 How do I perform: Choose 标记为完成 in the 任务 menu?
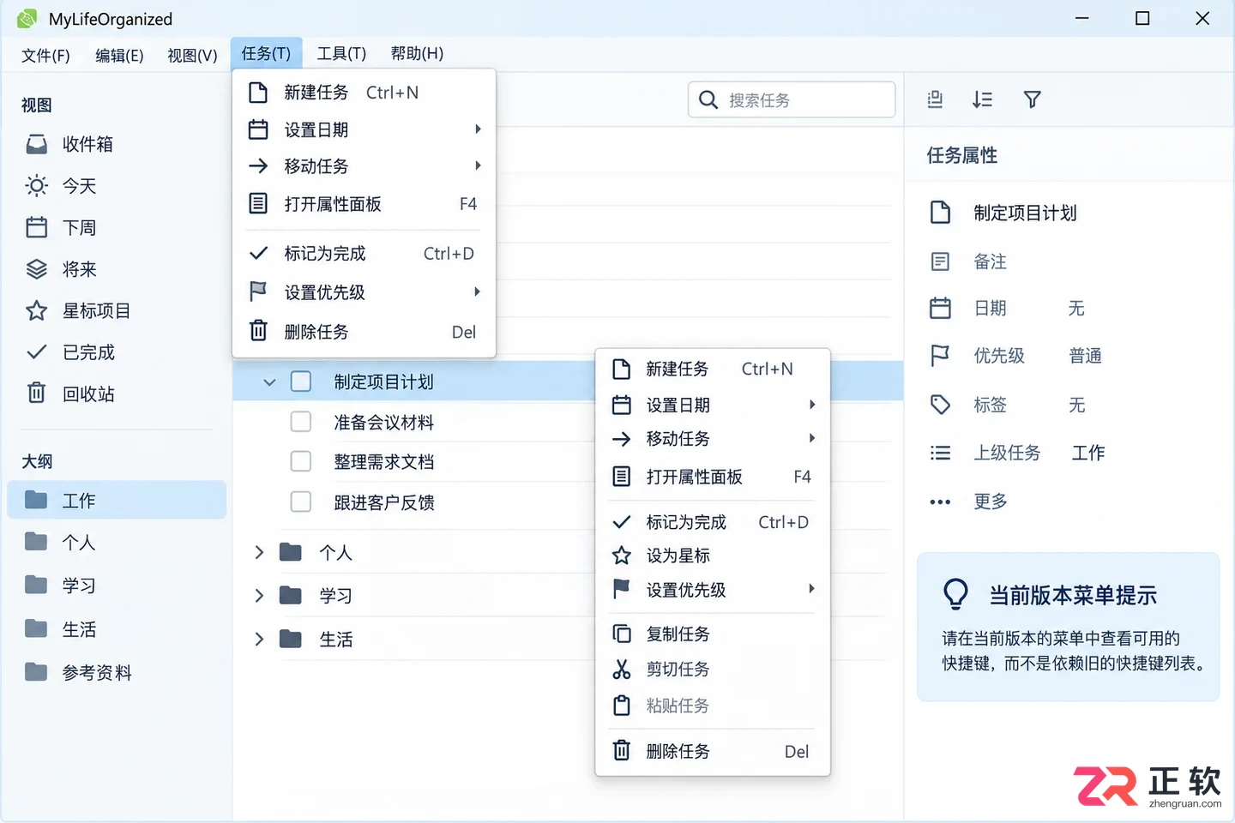click(x=364, y=254)
